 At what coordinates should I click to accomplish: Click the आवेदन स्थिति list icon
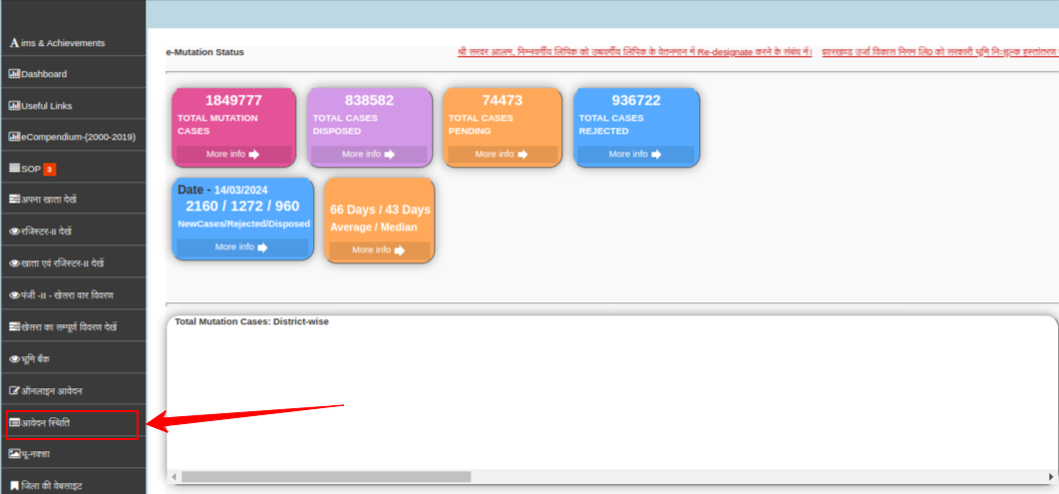click(14, 423)
